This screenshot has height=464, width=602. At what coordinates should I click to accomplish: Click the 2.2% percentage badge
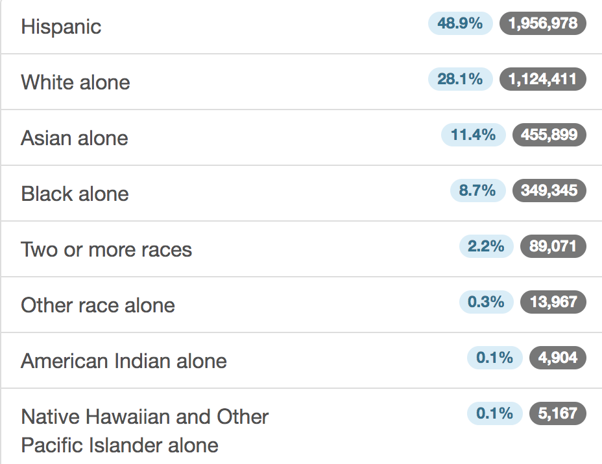click(486, 246)
